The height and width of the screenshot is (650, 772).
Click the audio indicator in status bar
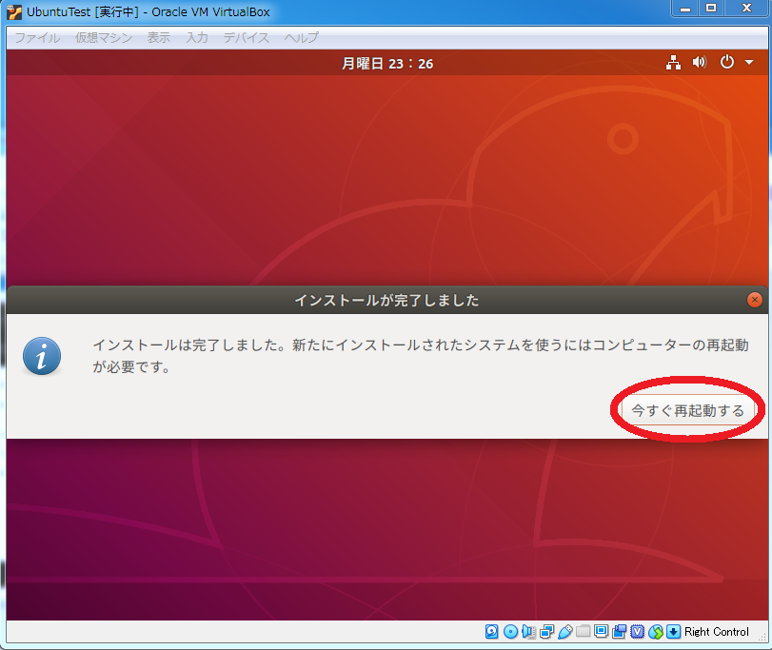528,631
